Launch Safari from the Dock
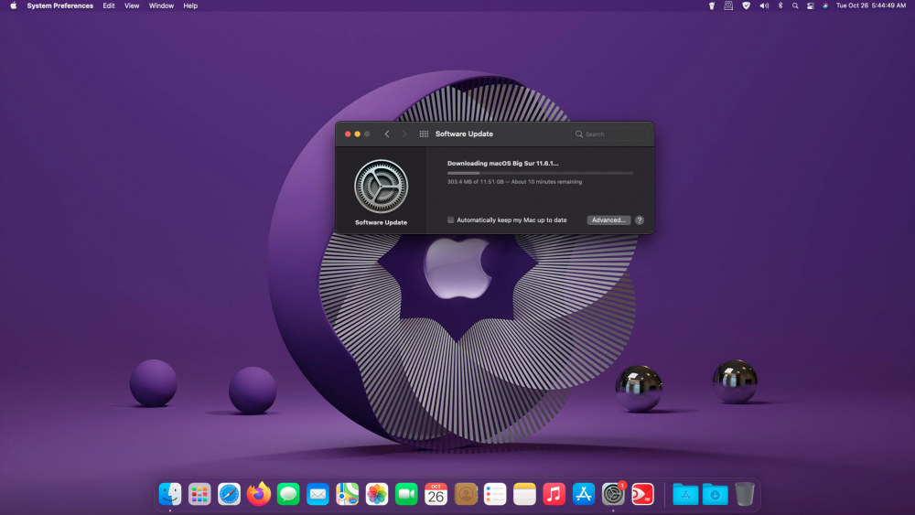This screenshot has width=915, height=515. click(230, 495)
